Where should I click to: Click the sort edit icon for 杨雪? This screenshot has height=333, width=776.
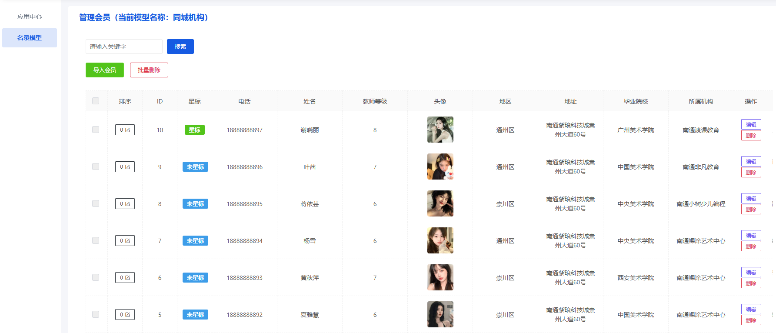click(128, 241)
